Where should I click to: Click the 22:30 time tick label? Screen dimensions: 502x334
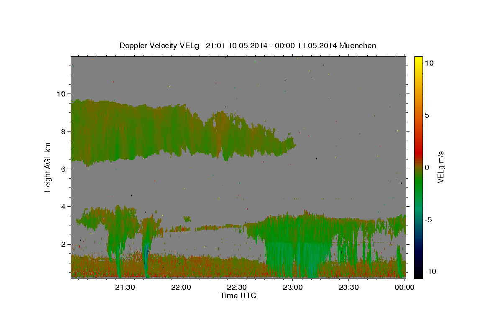coord(237,287)
